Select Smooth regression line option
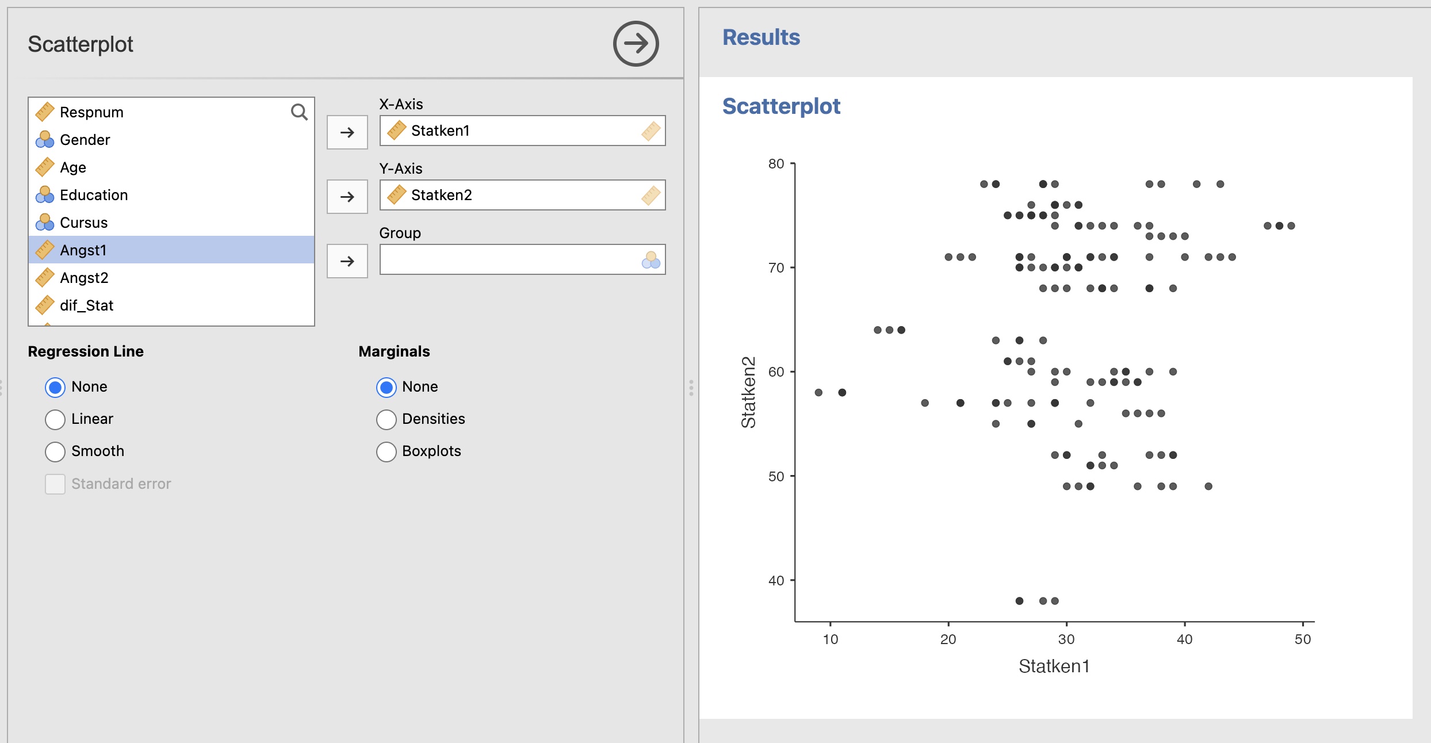Image resolution: width=1431 pixels, height=743 pixels. (x=55, y=451)
